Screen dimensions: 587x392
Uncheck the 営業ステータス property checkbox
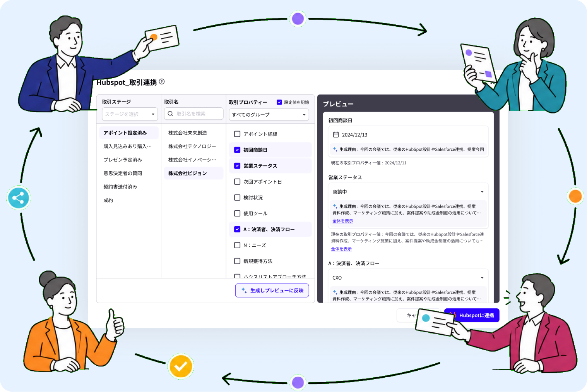pyautogui.click(x=237, y=166)
